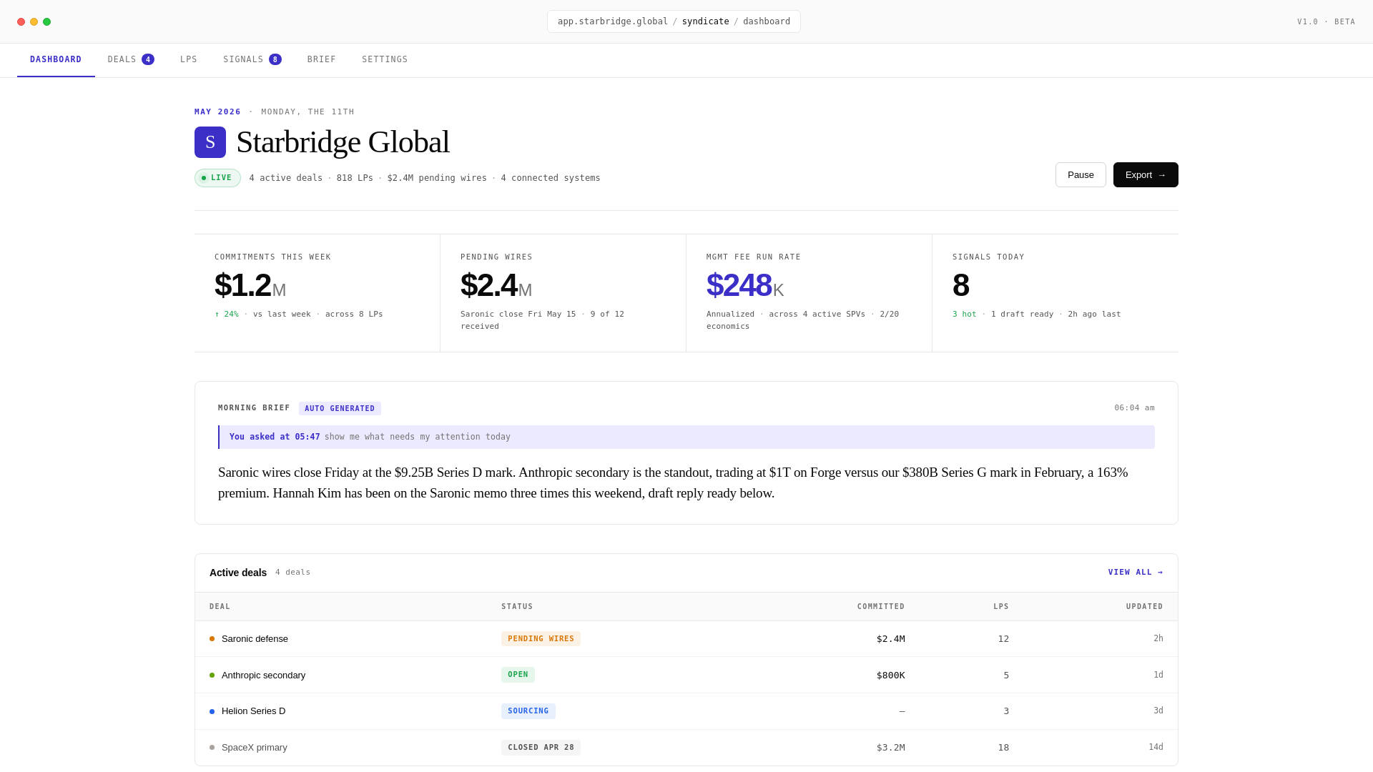Screen dimensions: 1373x772
Task: Click the Active deals section title
Action: (x=238, y=573)
